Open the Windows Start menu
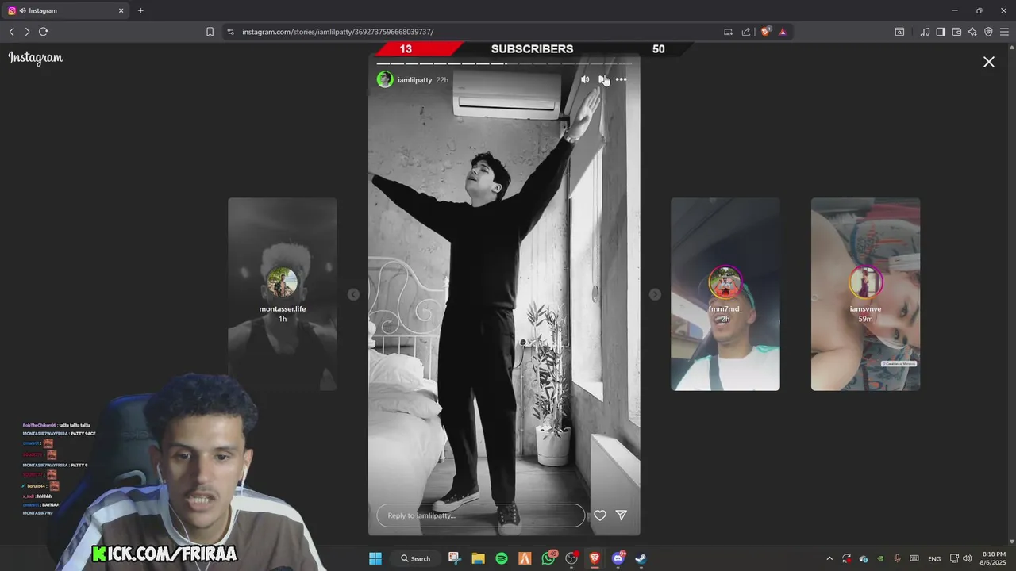Screen dimensions: 1016x571 point(375,558)
